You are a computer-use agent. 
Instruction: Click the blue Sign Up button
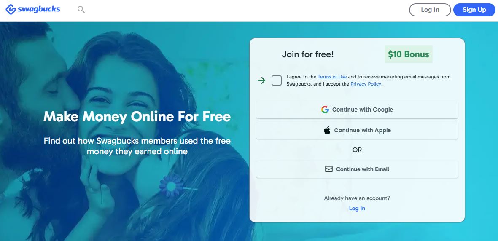point(474,10)
